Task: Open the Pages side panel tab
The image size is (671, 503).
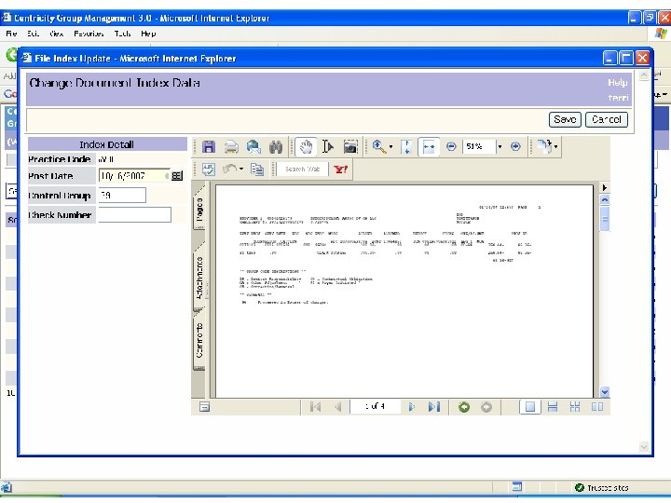Action: coord(199,209)
